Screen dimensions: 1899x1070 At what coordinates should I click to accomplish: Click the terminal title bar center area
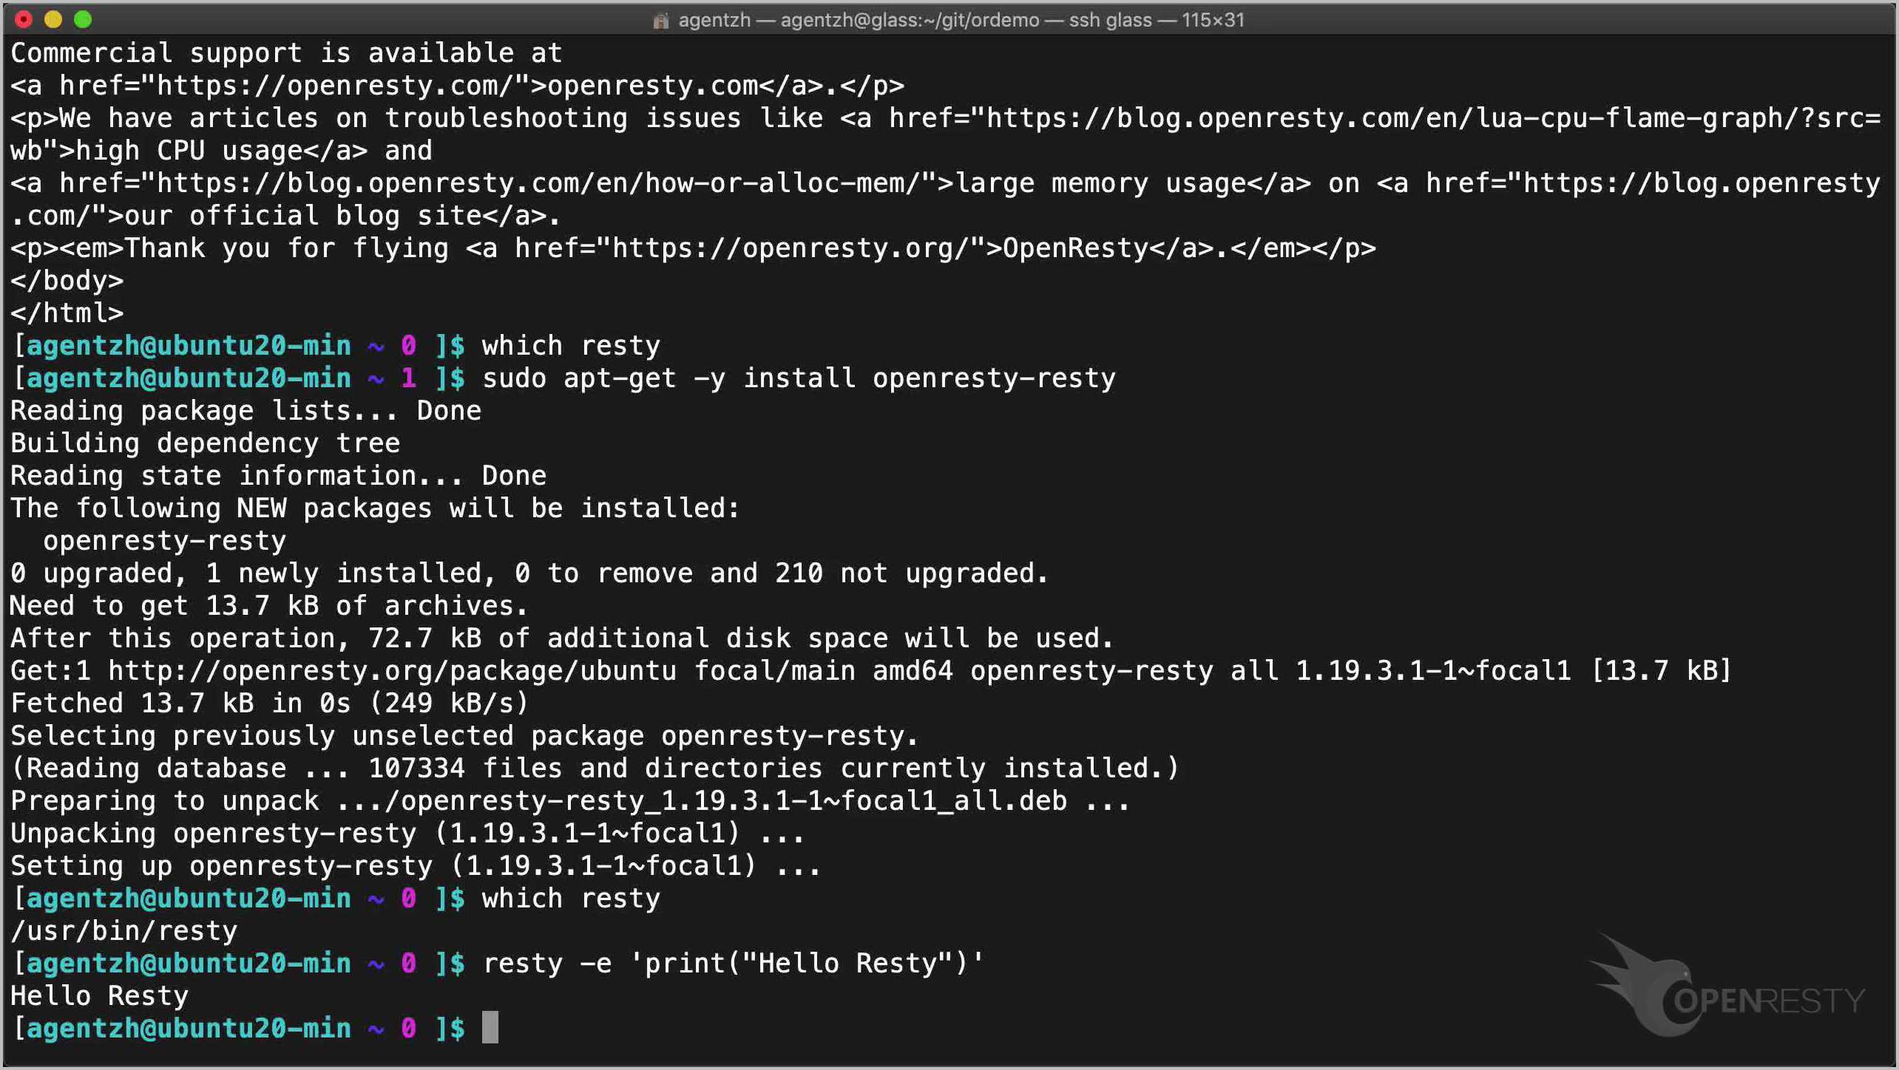point(949,19)
